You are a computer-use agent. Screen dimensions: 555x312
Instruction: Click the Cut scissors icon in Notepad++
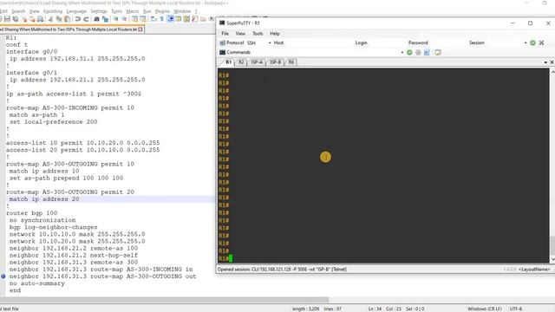[50, 19]
